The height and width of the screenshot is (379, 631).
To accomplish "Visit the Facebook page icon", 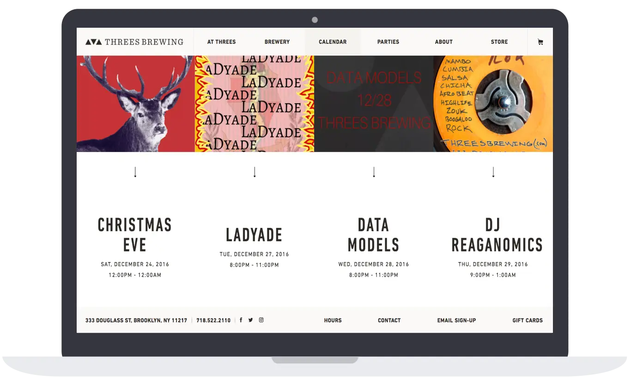I will pos(241,319).
